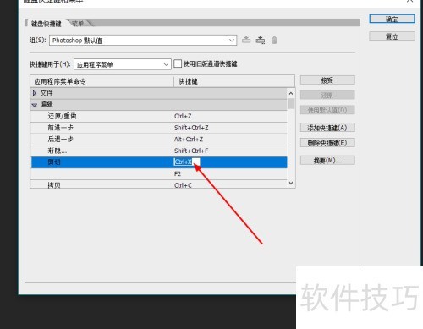423x329 pixels.
Task: Click the Ctrl+C shortcut cell
Action: tap(183, 185)
